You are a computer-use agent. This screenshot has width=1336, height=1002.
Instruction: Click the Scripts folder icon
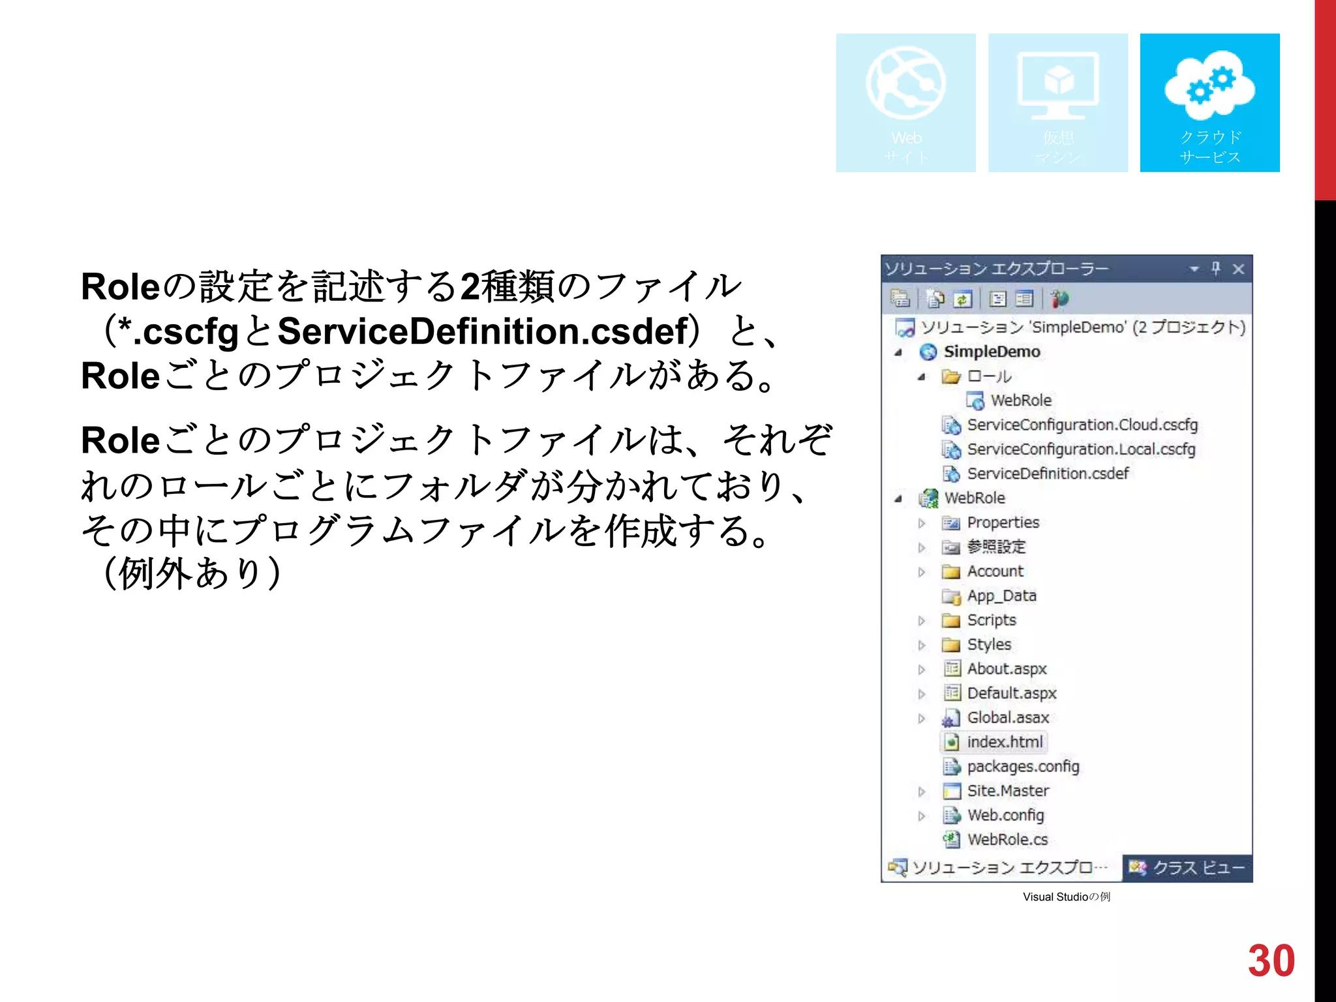coord(951,620)
